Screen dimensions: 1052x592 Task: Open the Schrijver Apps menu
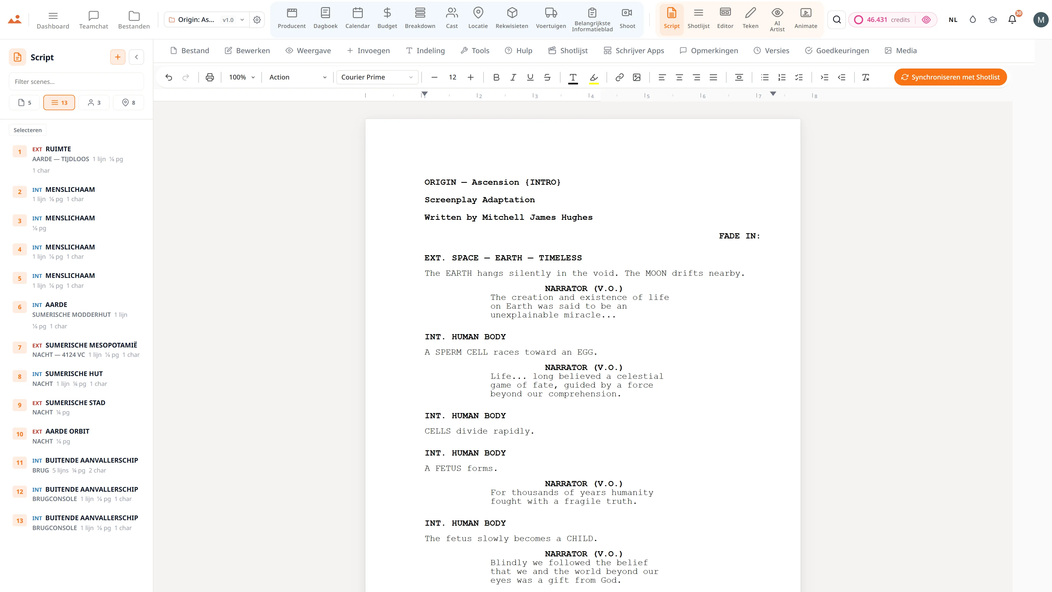point(634,51)
